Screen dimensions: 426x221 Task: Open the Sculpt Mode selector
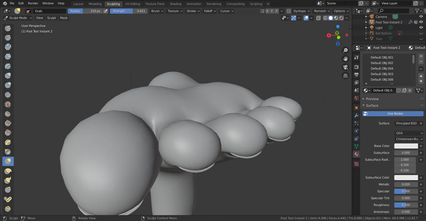(x=18, y=18)
